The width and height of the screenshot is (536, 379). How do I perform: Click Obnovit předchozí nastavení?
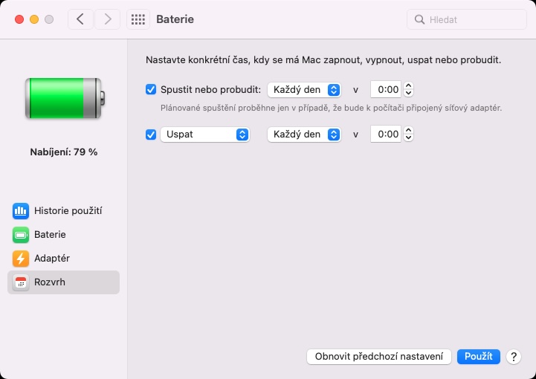[379, 357]
